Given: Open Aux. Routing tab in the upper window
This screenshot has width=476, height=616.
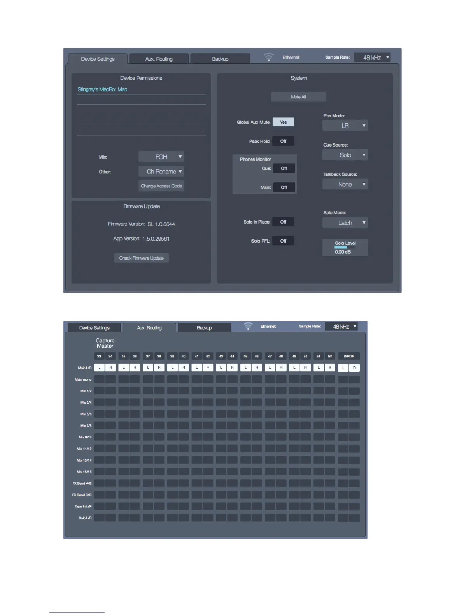Looking at the screenshot, I should coord(159,59).
